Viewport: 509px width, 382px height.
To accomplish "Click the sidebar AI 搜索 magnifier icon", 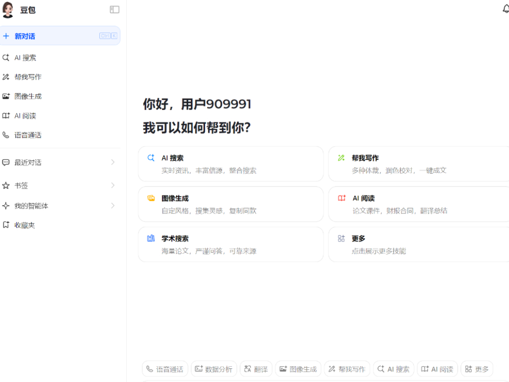I will click(x=6, y=58).
